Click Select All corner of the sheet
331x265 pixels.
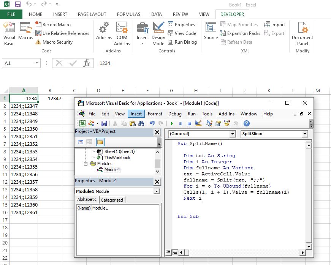coord(5,91)
